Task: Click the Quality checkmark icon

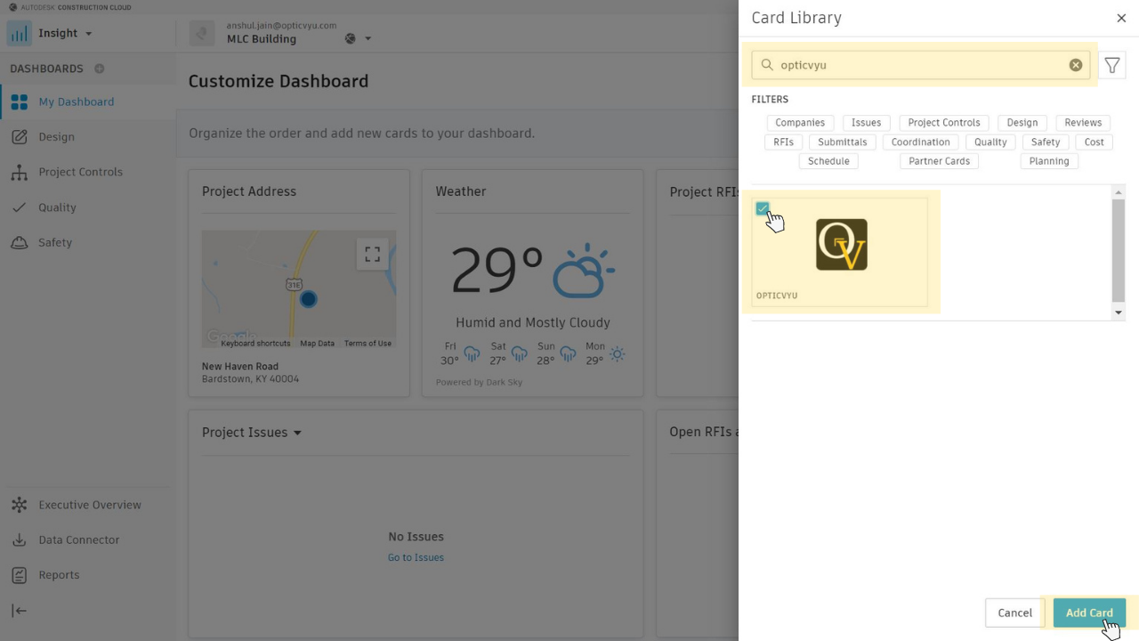Action: pyautogui.click(x=20, y=207)
